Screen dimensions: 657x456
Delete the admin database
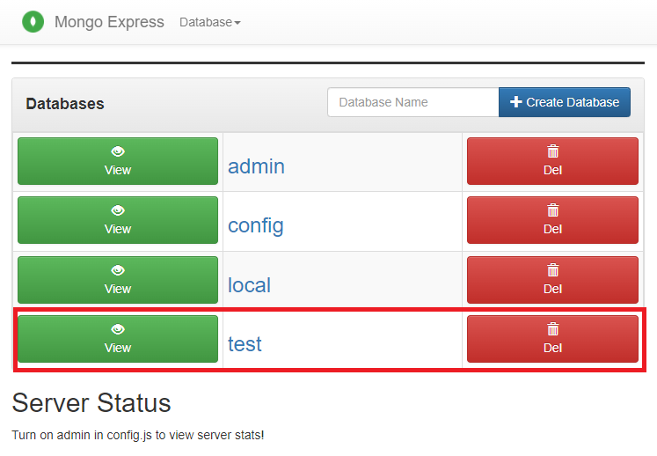(x=552, y=161)
